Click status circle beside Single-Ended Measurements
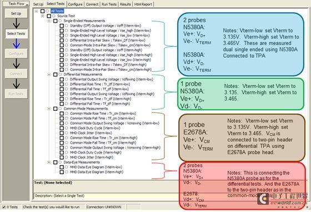311x212 pixels. [60, 21]
